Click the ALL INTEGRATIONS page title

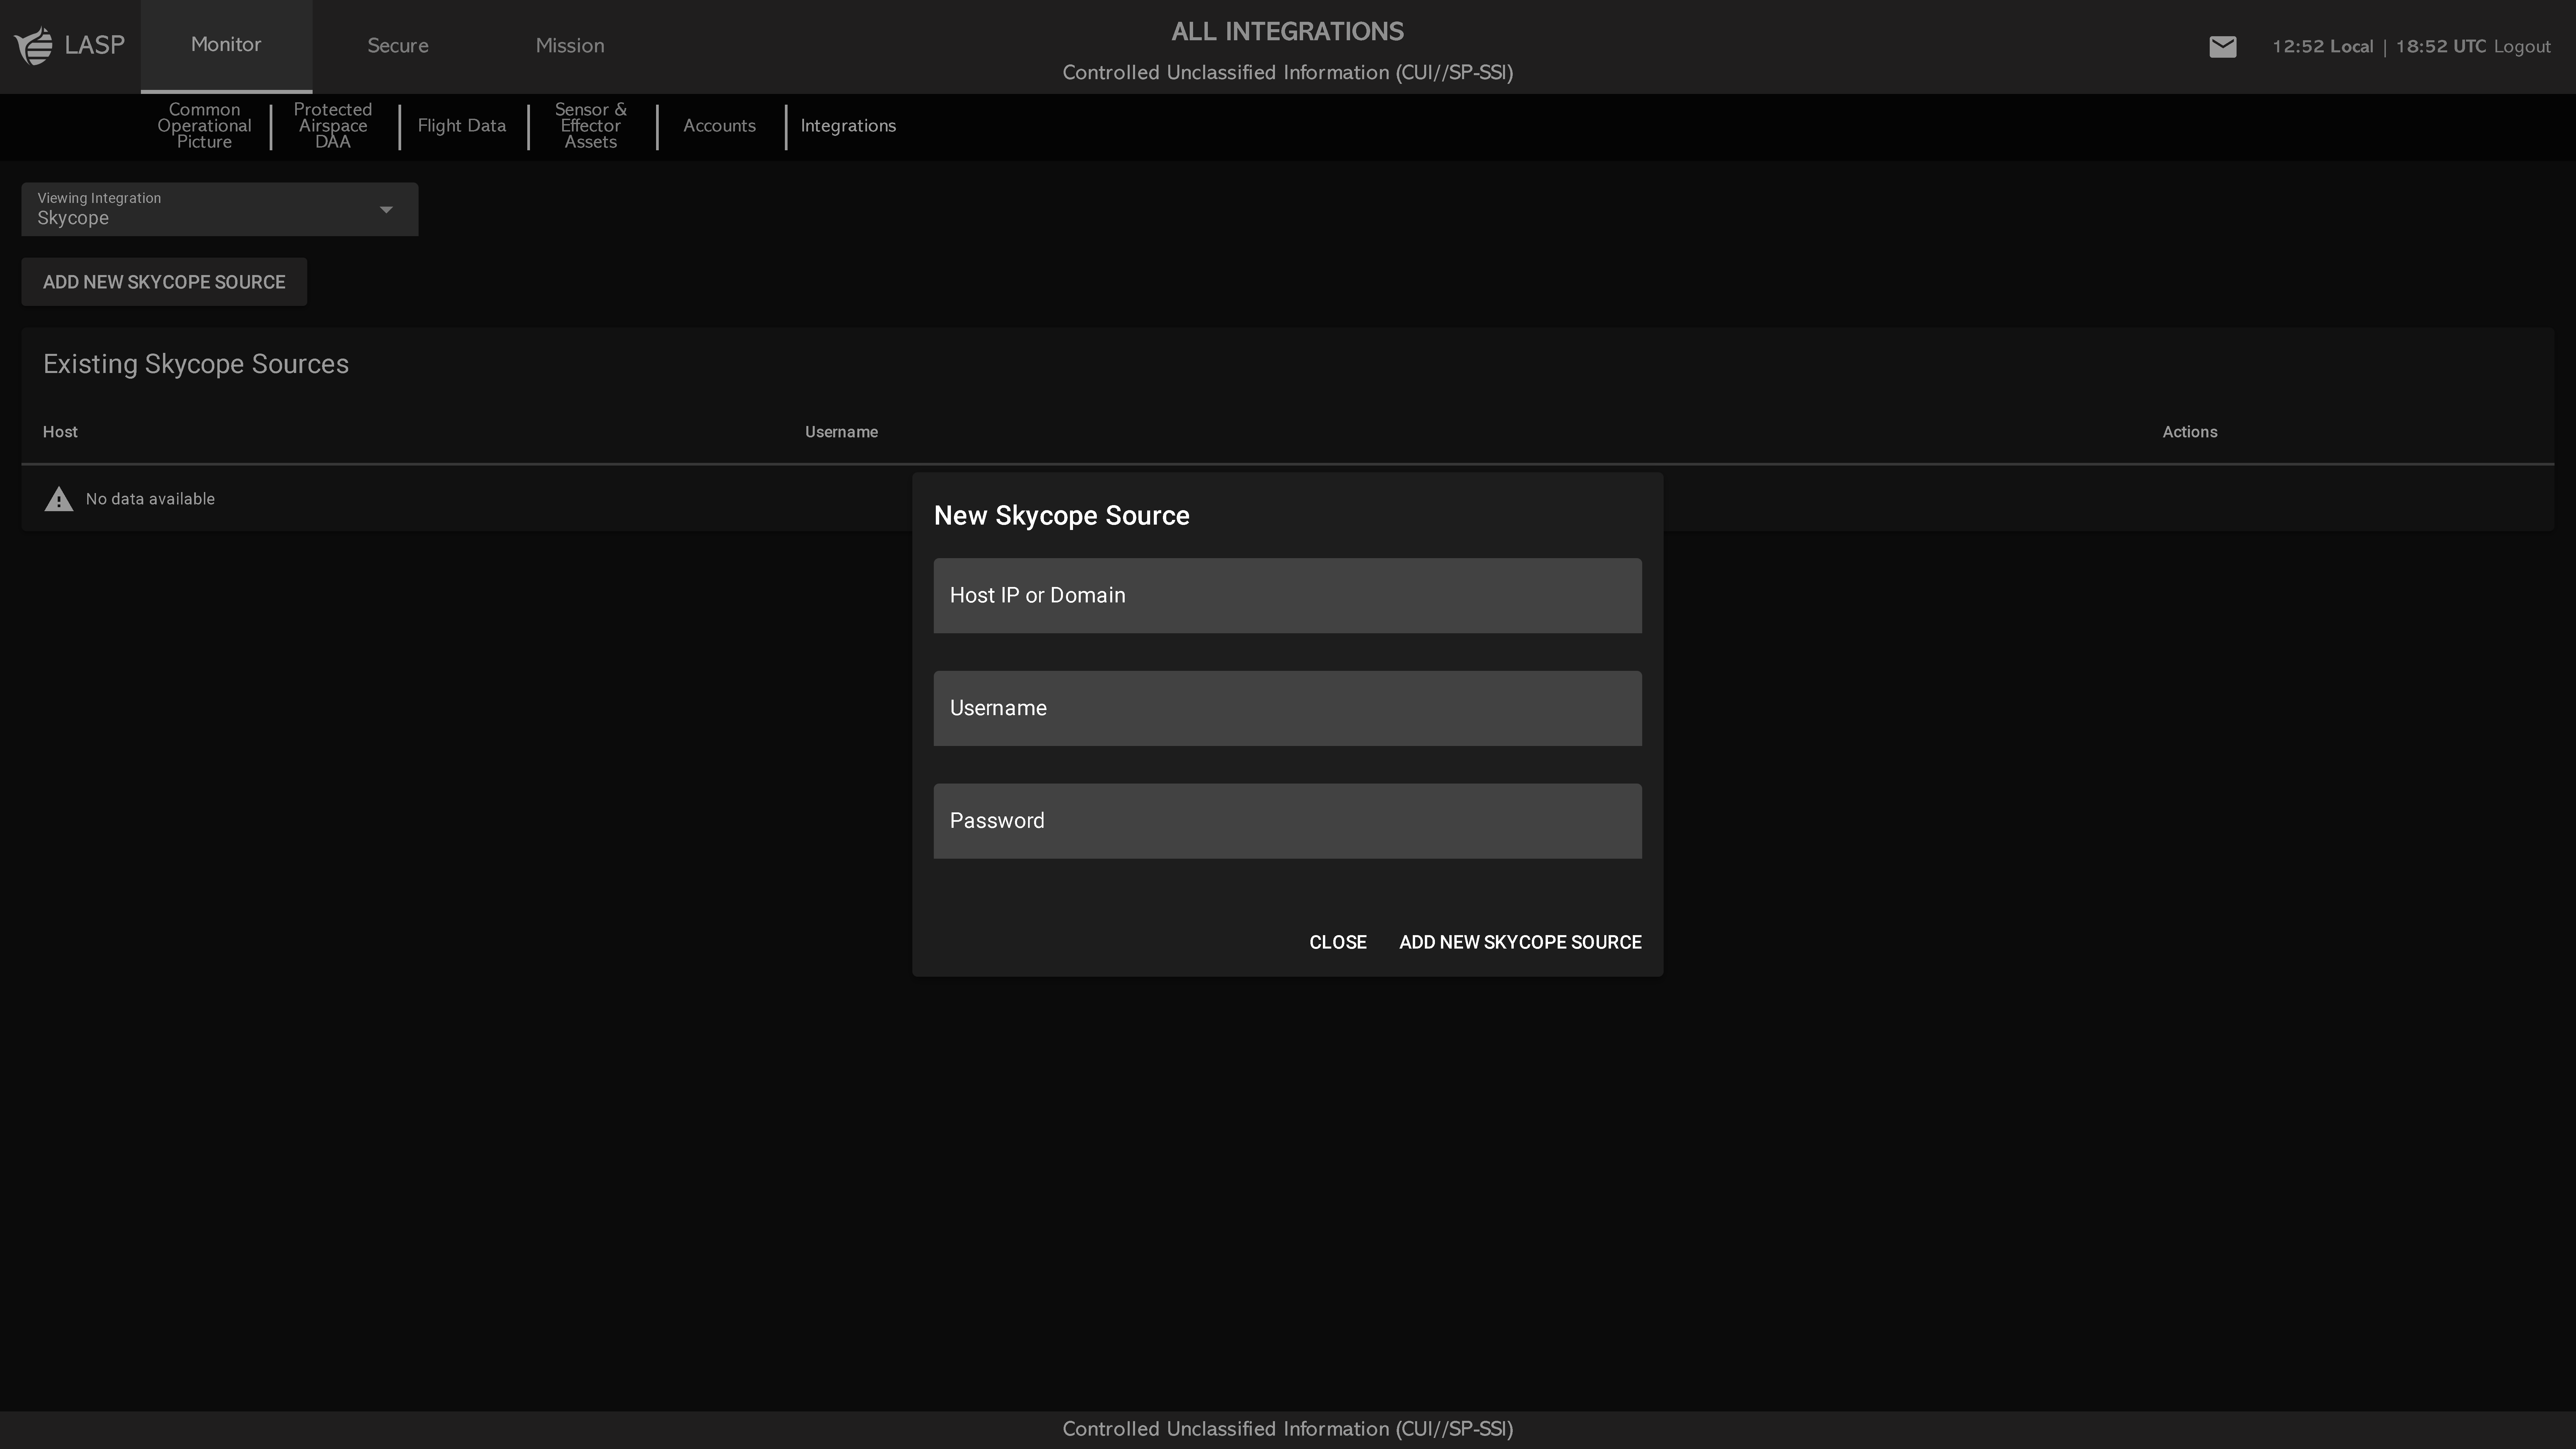point(1288,32)
